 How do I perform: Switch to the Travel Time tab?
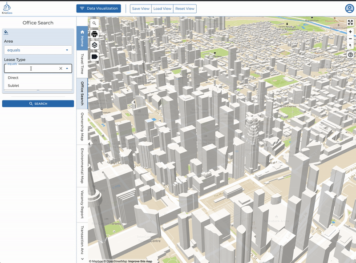82,64
